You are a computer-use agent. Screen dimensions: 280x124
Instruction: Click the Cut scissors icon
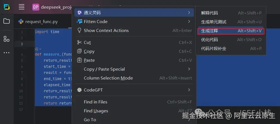click(x=79, y=42)
